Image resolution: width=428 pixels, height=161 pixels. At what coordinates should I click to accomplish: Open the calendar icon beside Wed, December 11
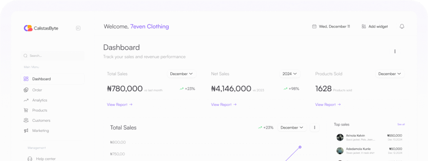314,26
